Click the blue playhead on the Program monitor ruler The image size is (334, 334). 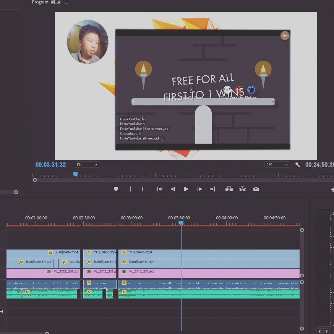pyautogui.click(x=75, y=175)
